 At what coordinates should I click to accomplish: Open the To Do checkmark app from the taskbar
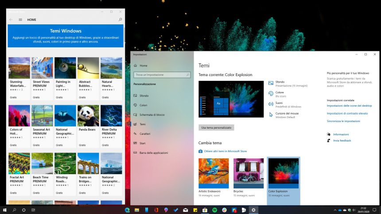tap(176, 210)
